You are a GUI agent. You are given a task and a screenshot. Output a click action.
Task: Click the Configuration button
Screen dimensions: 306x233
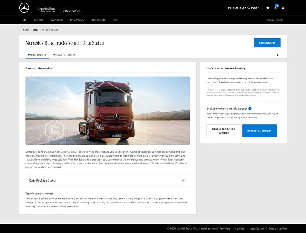pos(267,43)
